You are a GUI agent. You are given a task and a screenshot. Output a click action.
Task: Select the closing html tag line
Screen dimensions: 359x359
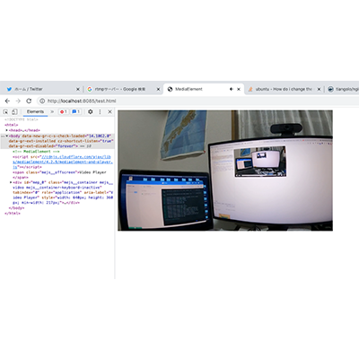point(13,214)
